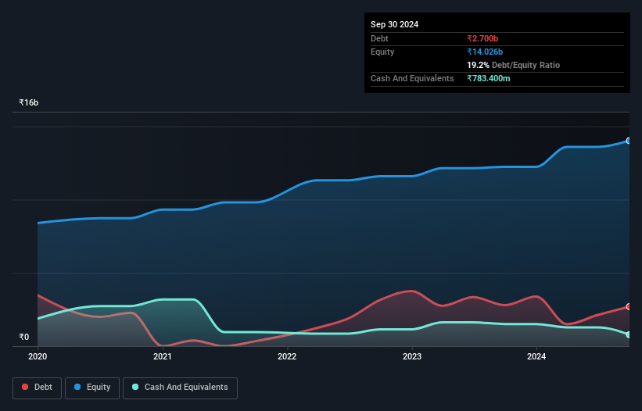Click the 19.2% Debt/Equity Ratio text

[x=513, y=65]
